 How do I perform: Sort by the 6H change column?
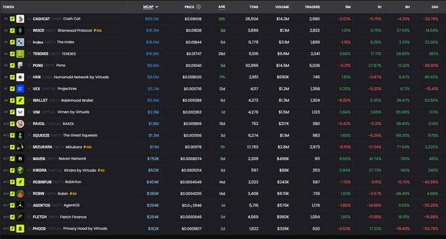pos(407,7)
